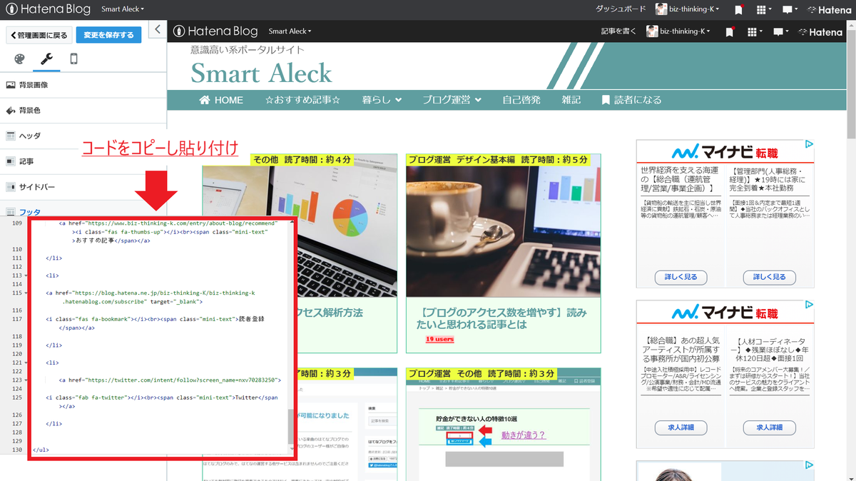Viewport: 856px width, 481px height.
Task: Open the message bubble icon in the top dashboard bar
Action: [788, 10]
